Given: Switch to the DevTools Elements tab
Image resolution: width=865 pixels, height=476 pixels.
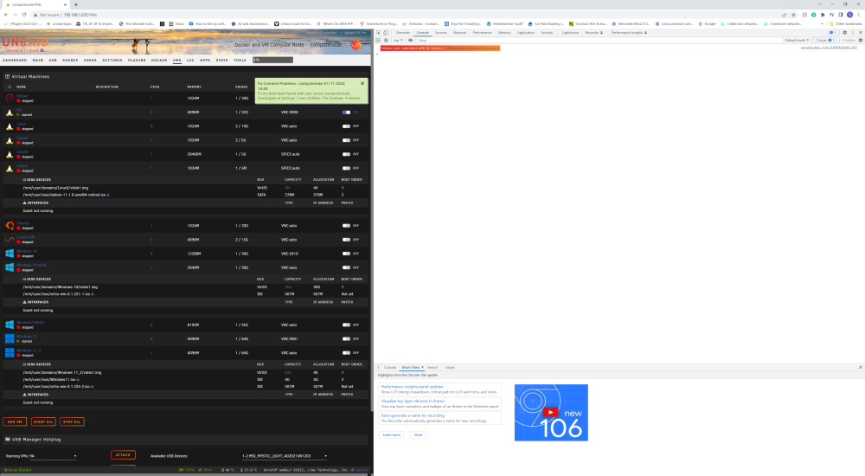Looking at the screenshot, I should 403,33.
